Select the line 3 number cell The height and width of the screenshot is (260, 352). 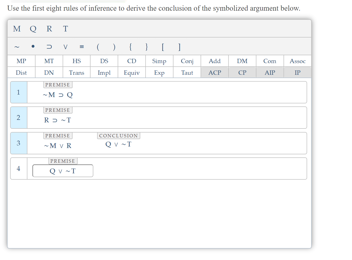18,143
